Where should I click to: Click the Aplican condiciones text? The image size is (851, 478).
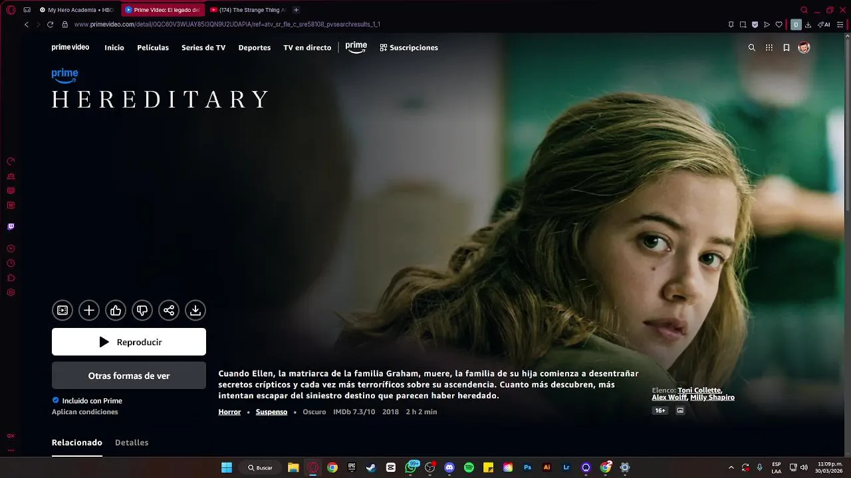point(85,412)
